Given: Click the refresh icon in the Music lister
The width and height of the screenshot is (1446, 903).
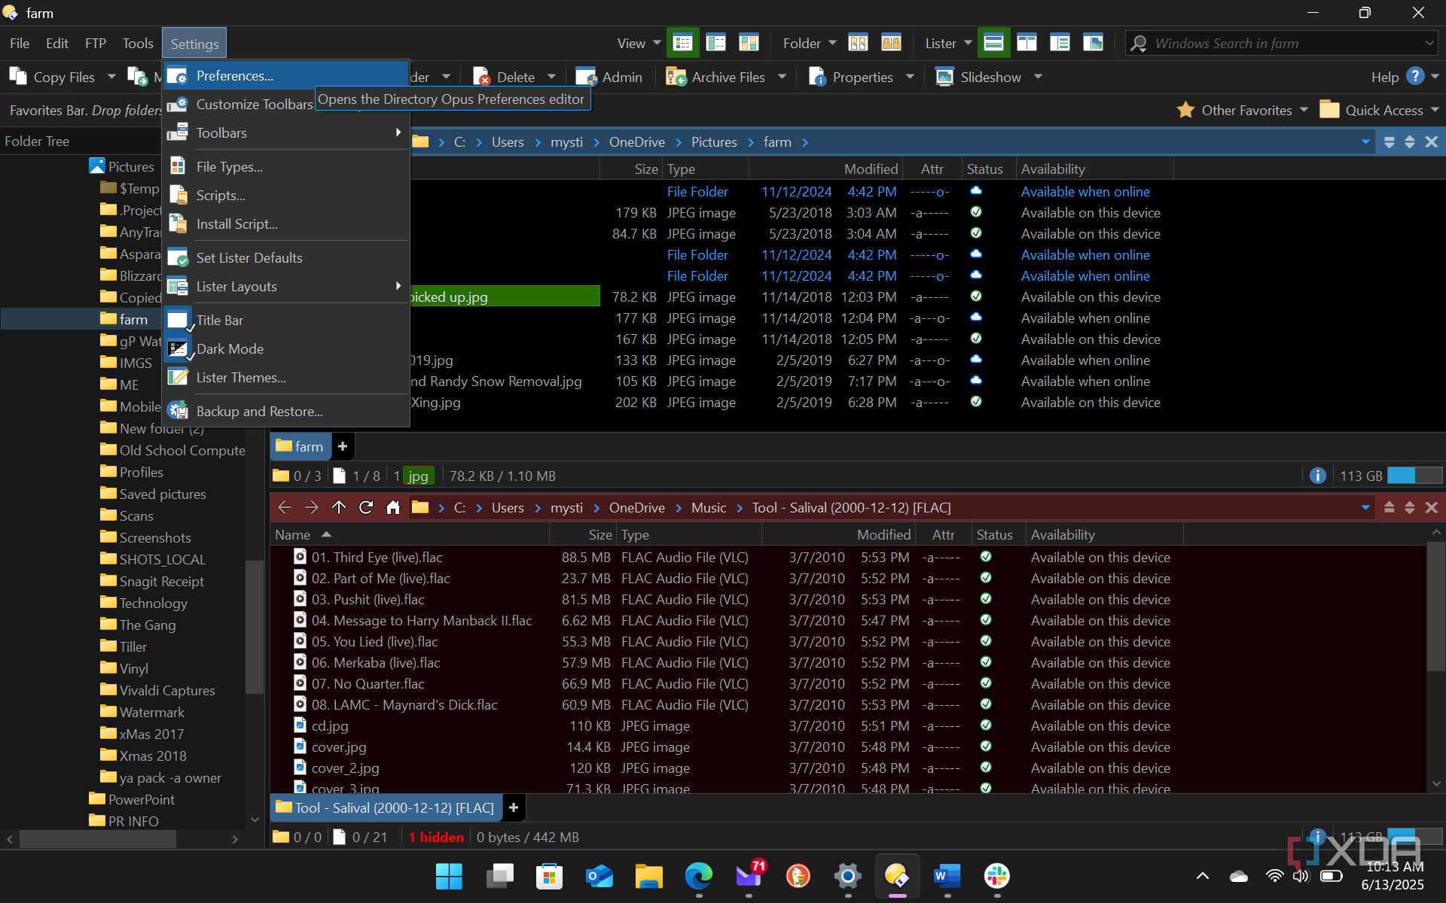Looking at the screenshot, I should pyautogui.click(x=366, y=508).
